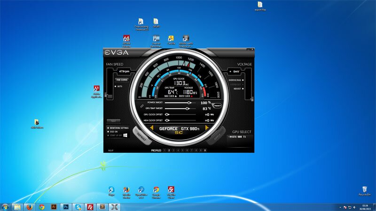
Task: Click the GPU Temp 64°C readout
Action: coord(172,92)
